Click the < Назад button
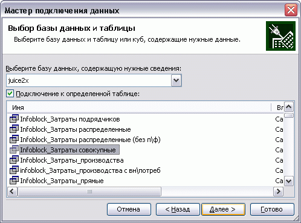Viewport: 301px width, 223px height. [178, 209]
